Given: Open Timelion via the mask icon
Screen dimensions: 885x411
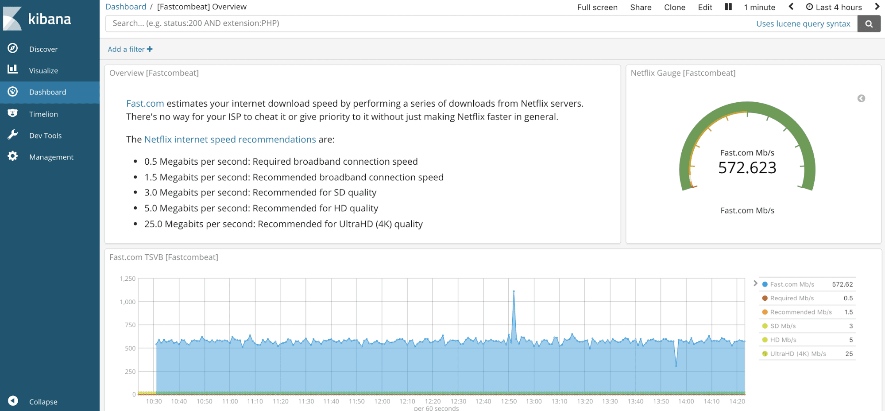Looking at the screenshot, I should pos(13,113).
